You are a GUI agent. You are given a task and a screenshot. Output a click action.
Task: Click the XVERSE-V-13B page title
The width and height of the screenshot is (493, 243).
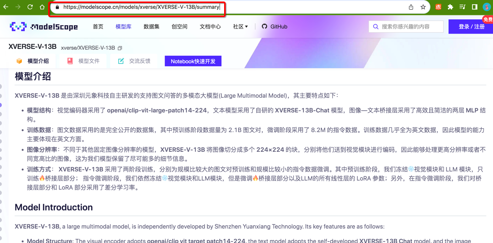32,47
